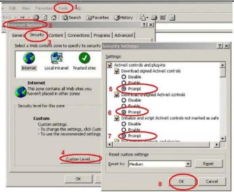This screenshot has height=192, width=234.
Task: Click the Refresh page icon
Action: coord(45,18)
